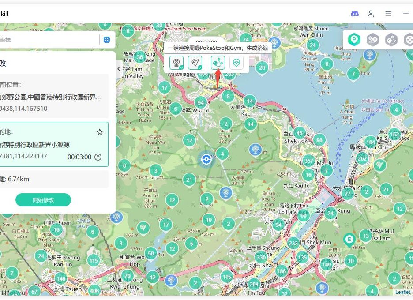Toggle the favorite star on the destination card
Image resolution: width=413 pixels, height=300 pixels.
pos(100,132)
